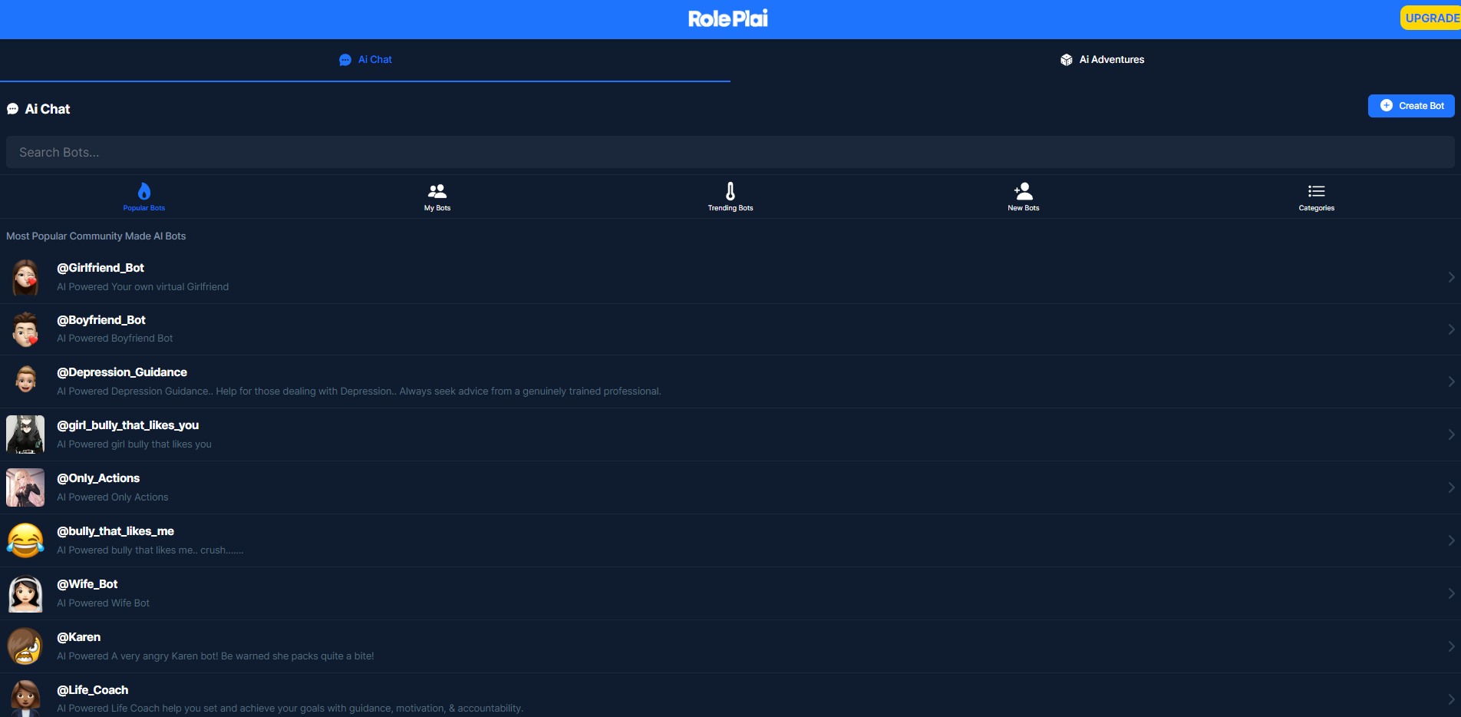The width and height of the screenshot is (1461, 717).
Task: Click the Depression Guidance description text
Action: (359, 392)
